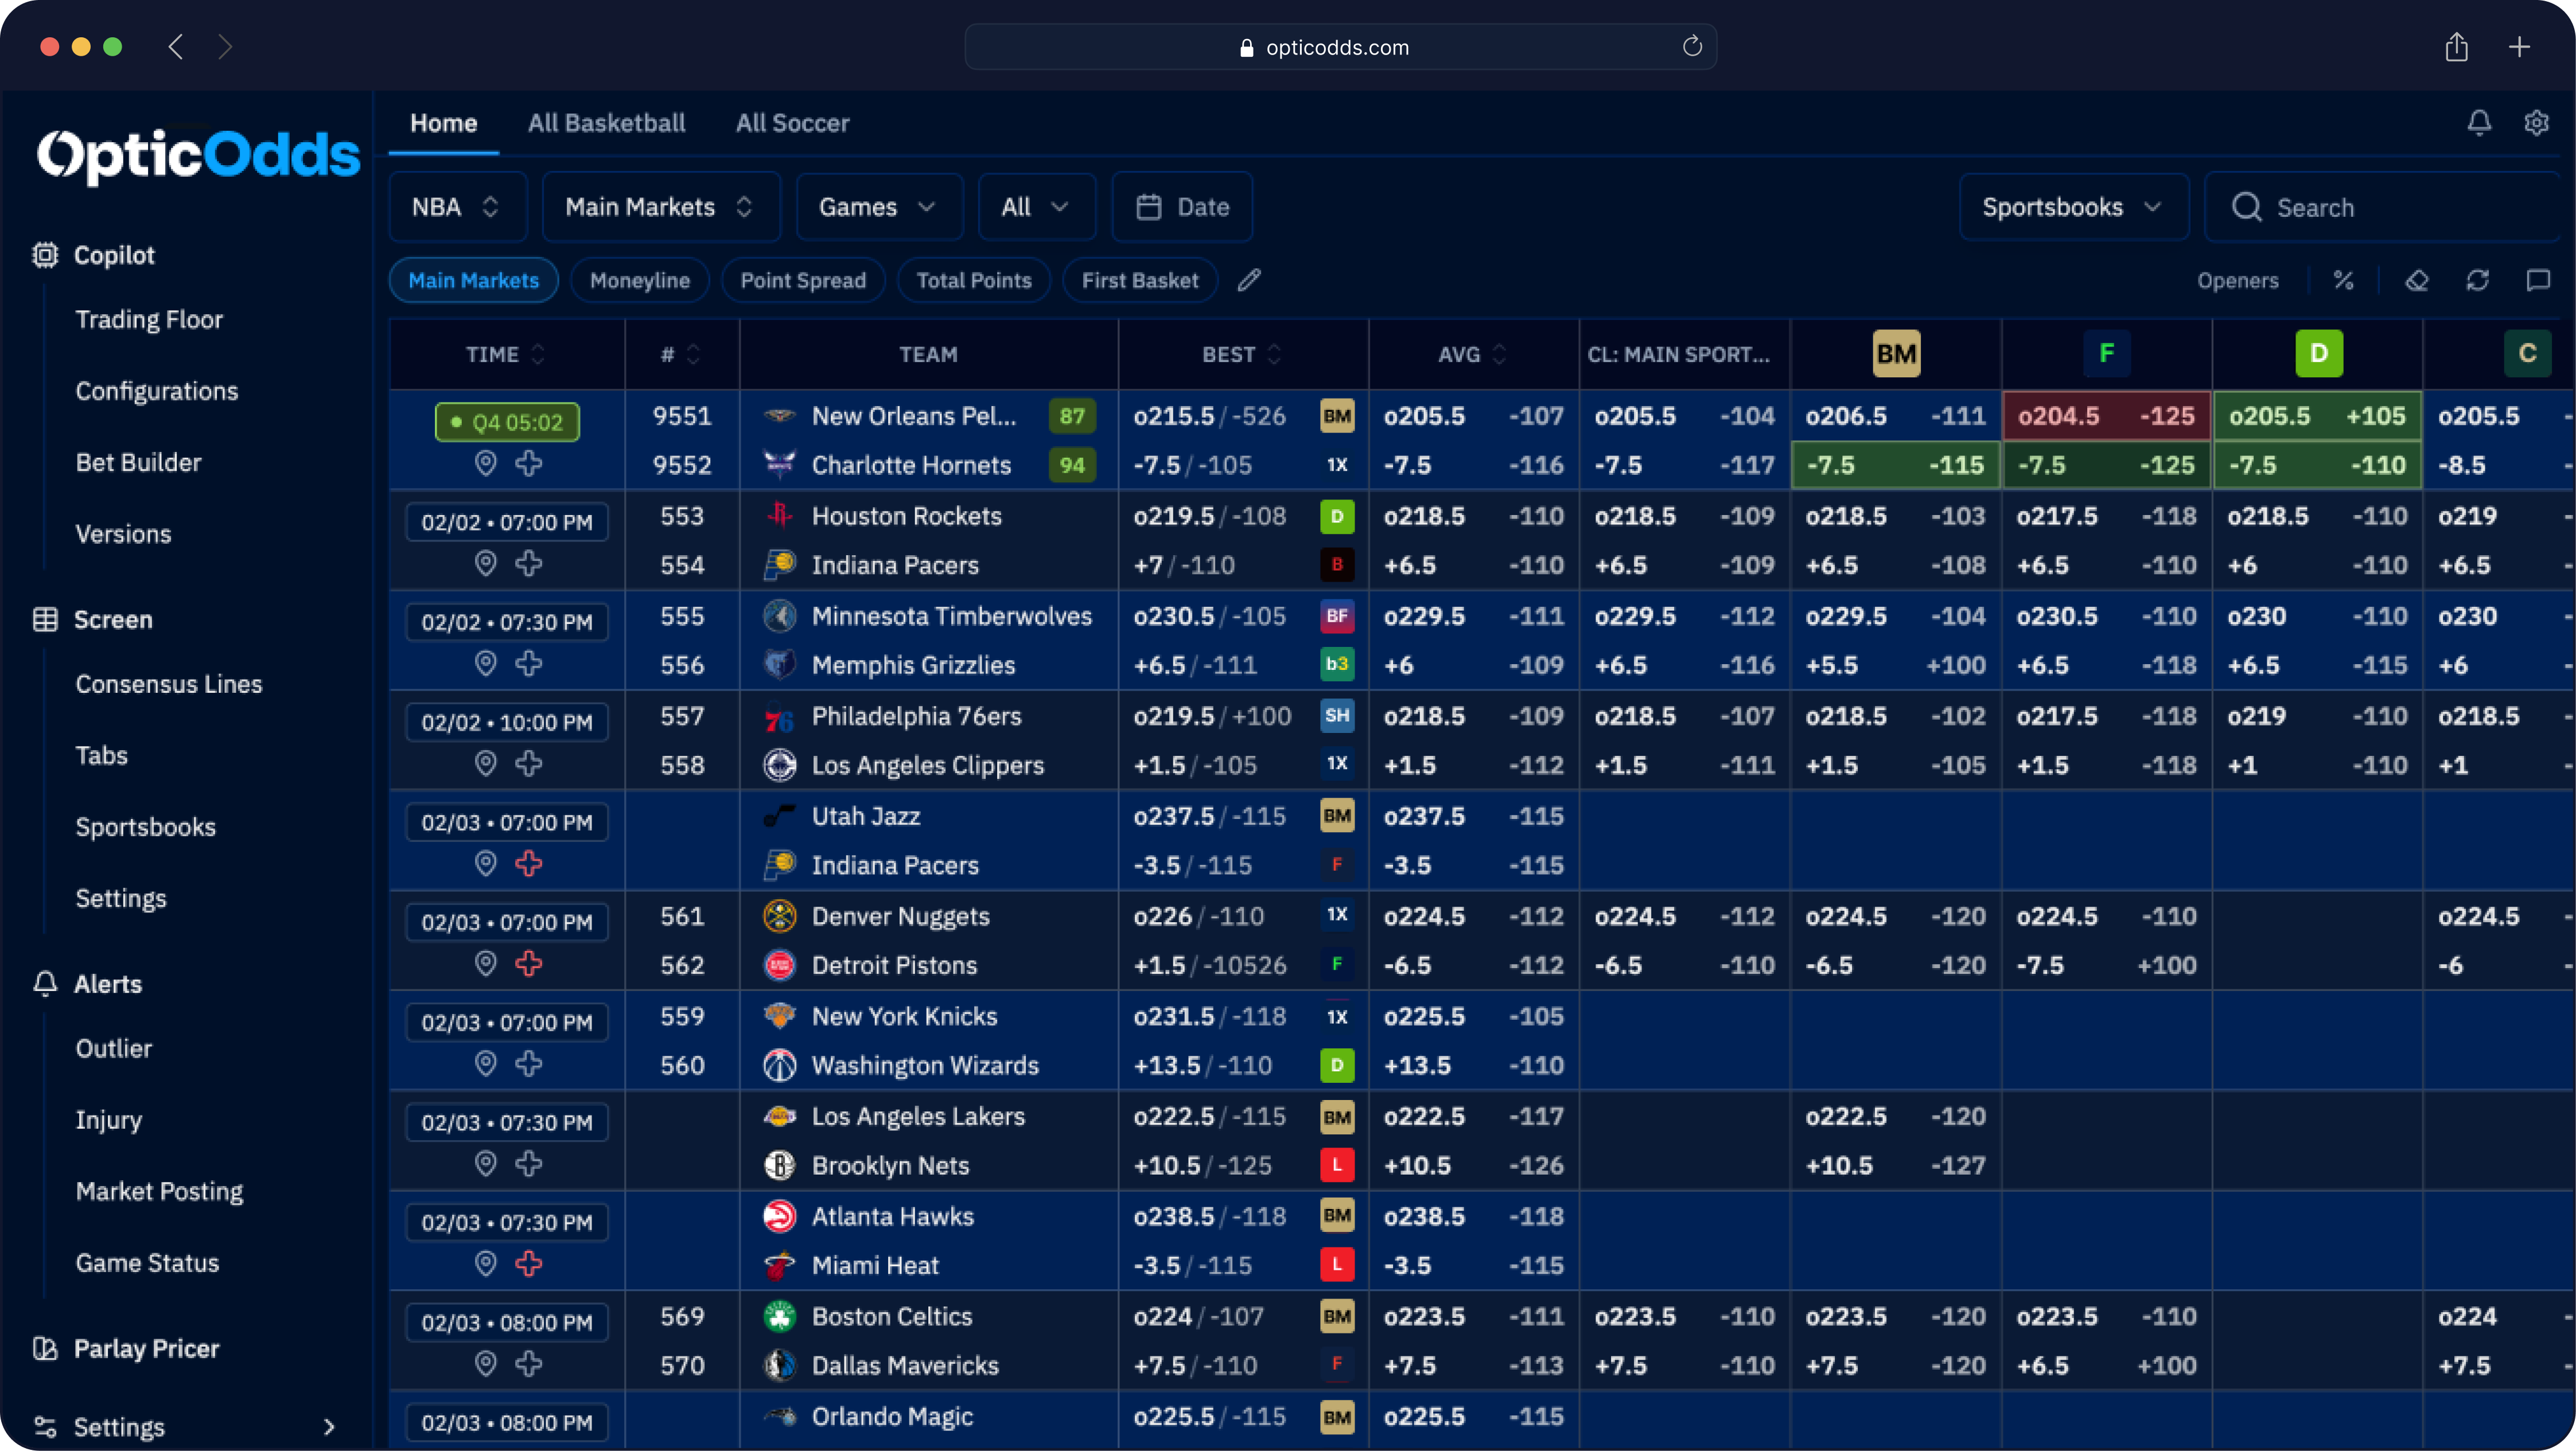Image resolution: width=2576 pixels, height=1451 pixels.
Task: Open the settings gear icon at top right
Action: 2536,123
